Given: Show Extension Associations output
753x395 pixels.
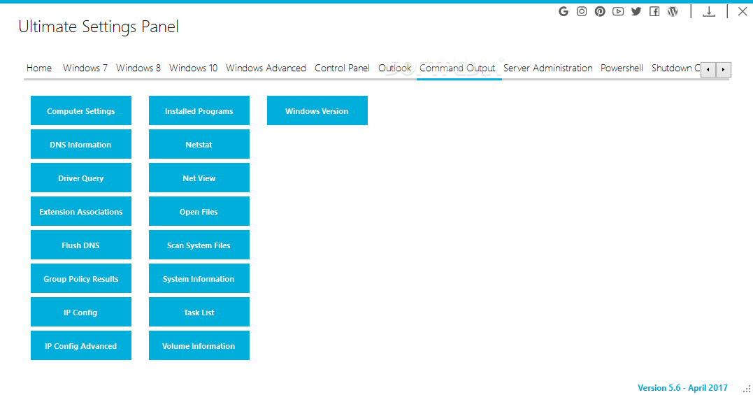Looking at the screenshot, I should tap(80, 211).
